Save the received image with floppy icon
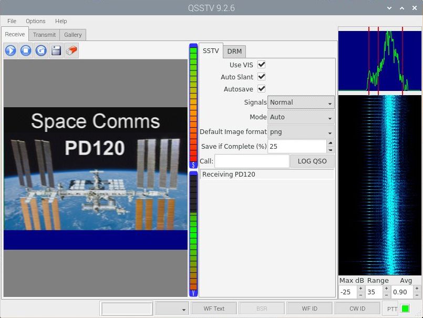 click(x=56, y=50)
